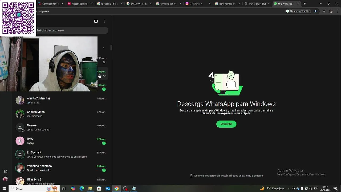Screen dimensions: 341x192
Task: Click message preview 'por eso pregunte'
Action: [x=40, y=130]
